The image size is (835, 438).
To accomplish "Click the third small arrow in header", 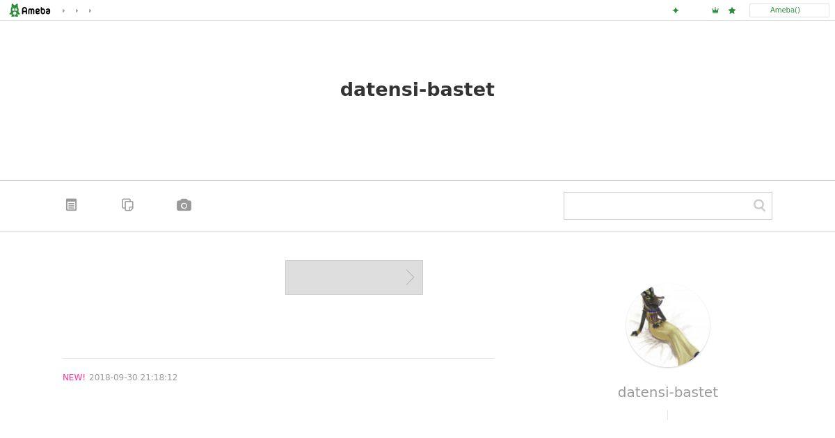I will point(90,10).
